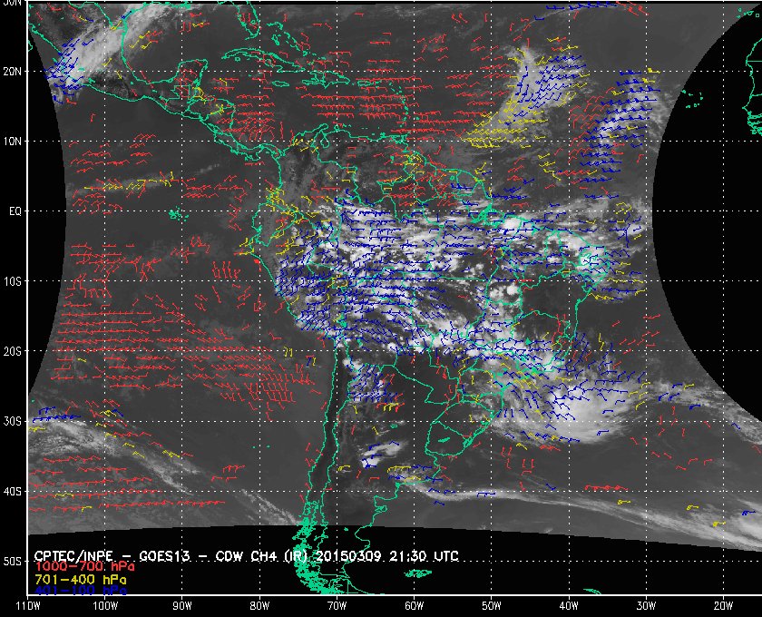Click the 50S latitude label

tap(12, 561)
